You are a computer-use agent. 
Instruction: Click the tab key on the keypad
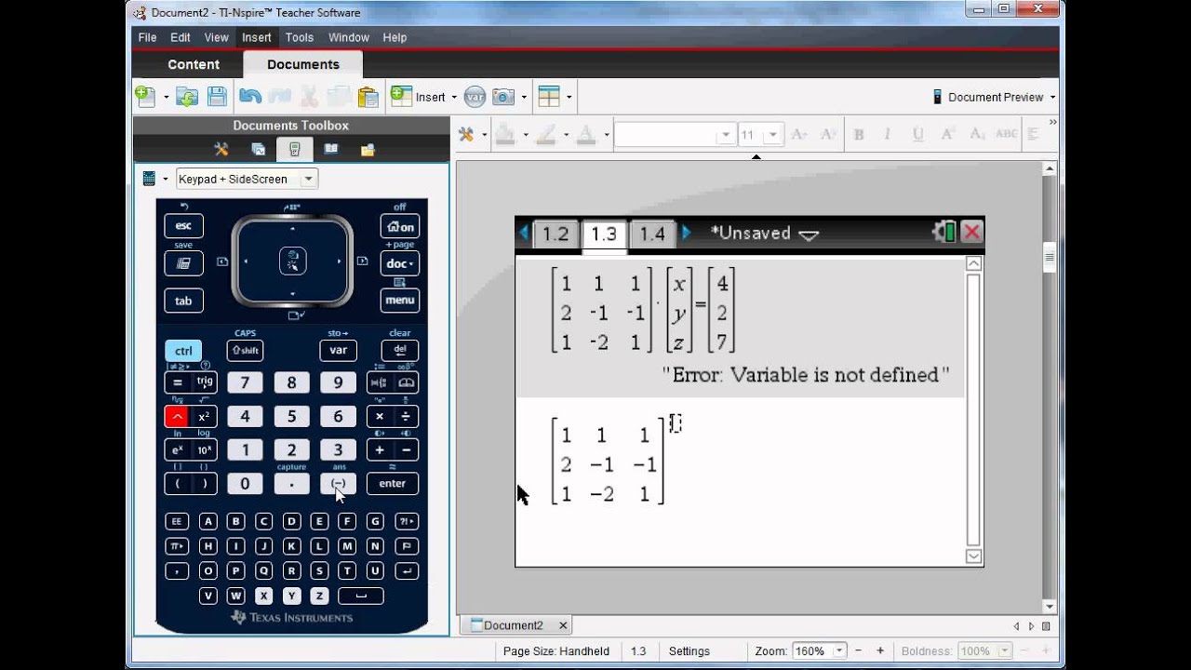coord(183,301)
